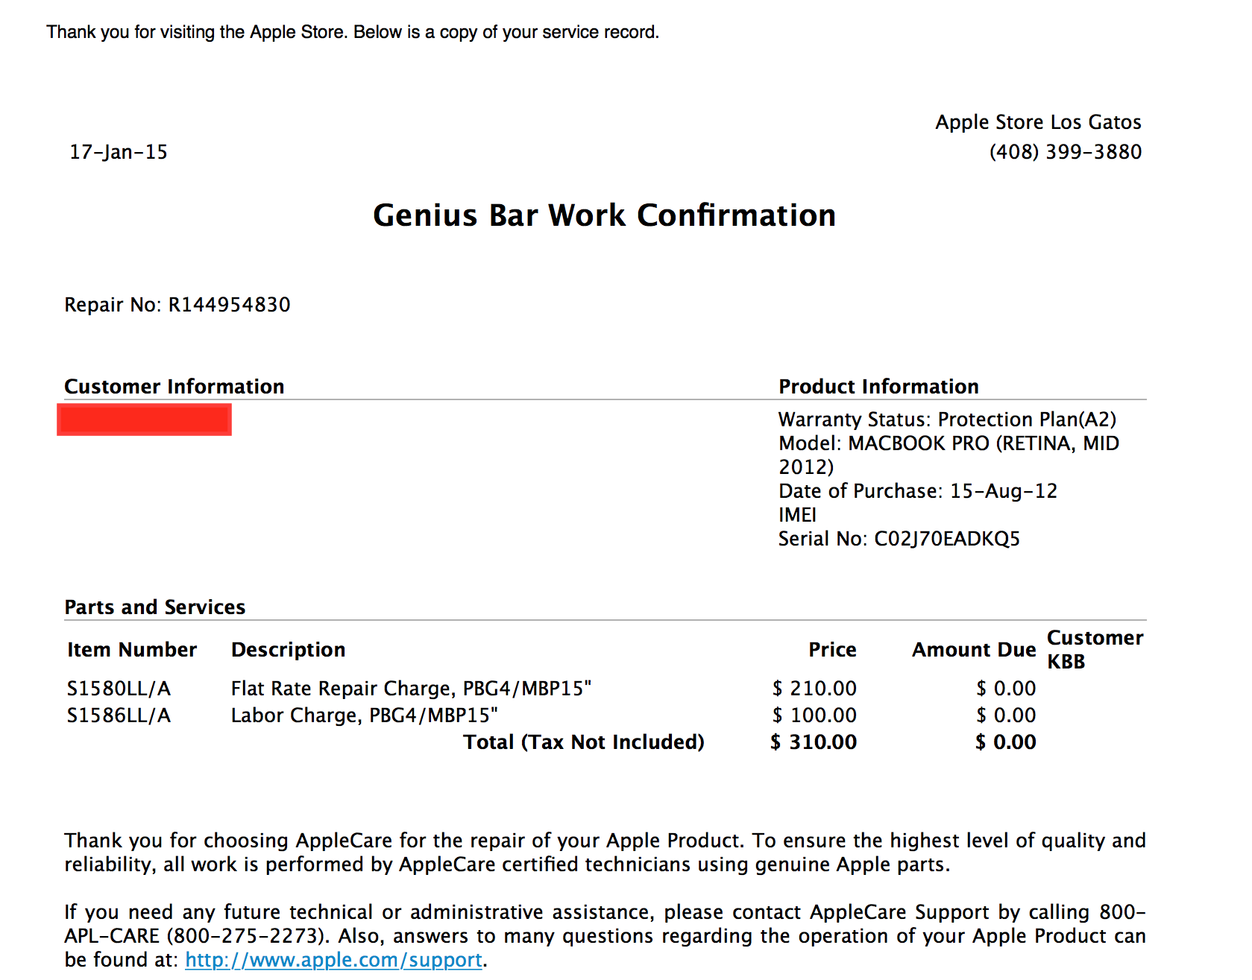Select the amount due on the Labor Charge row

1007,715
